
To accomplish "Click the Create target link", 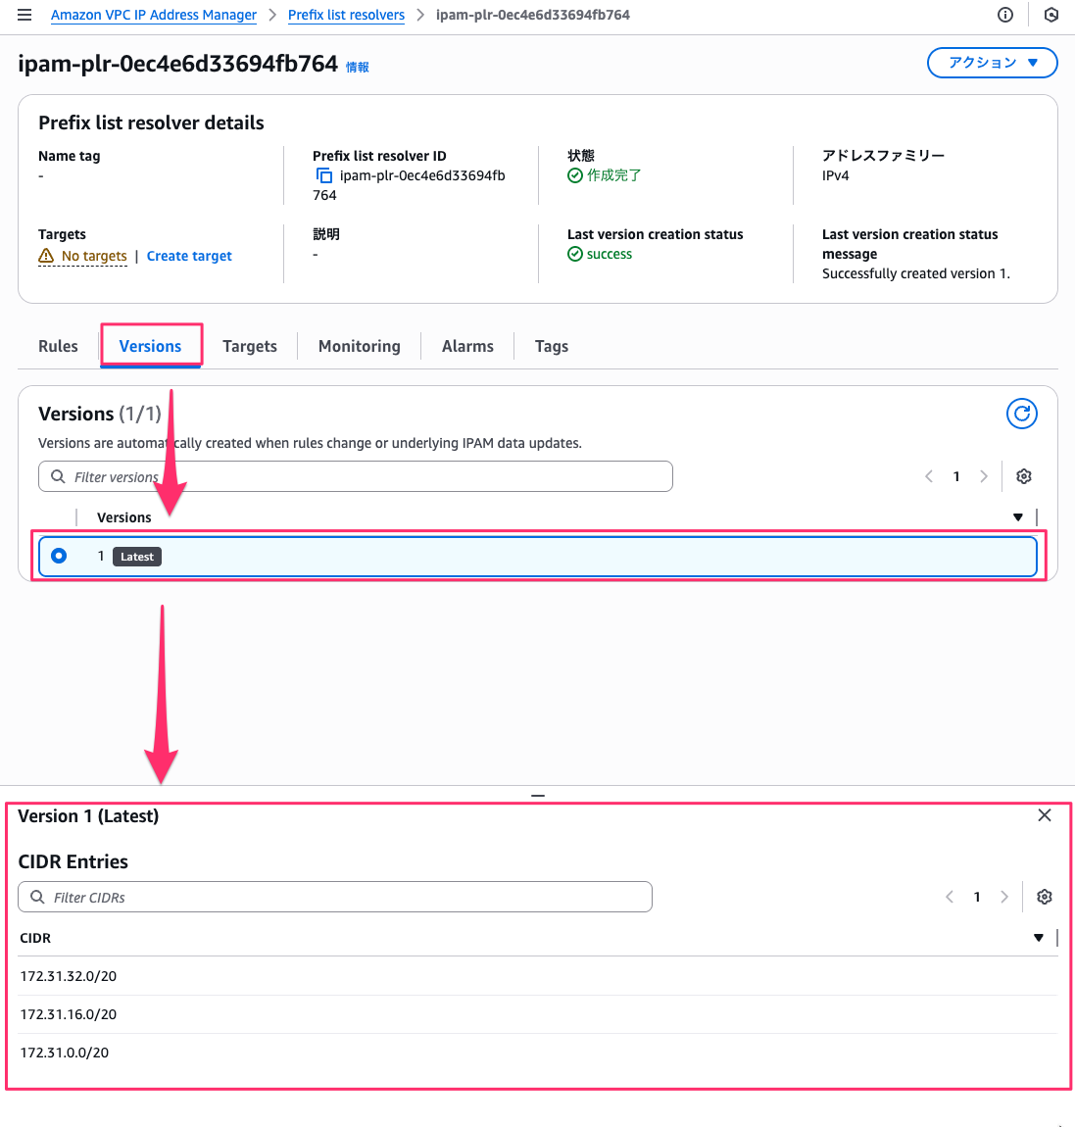I will pyautogui.click(x=189, y=256).
